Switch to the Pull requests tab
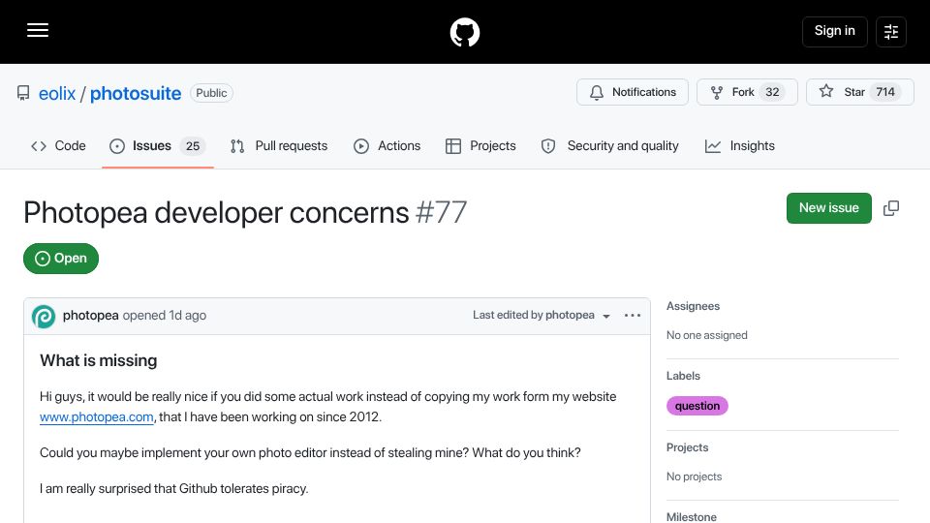930x523 pixels. 279,146
